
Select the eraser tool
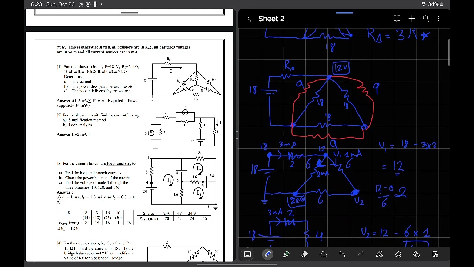pos(305,254)
